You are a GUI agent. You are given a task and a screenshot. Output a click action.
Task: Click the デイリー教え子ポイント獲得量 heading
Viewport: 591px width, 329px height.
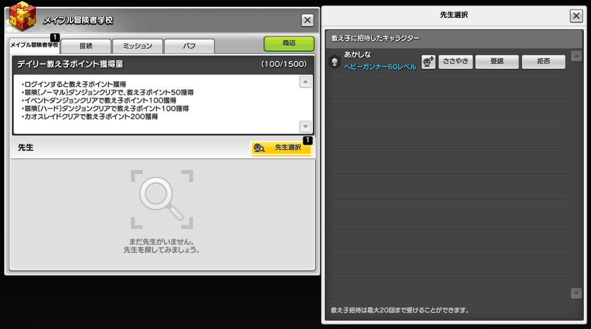(70, 64)
